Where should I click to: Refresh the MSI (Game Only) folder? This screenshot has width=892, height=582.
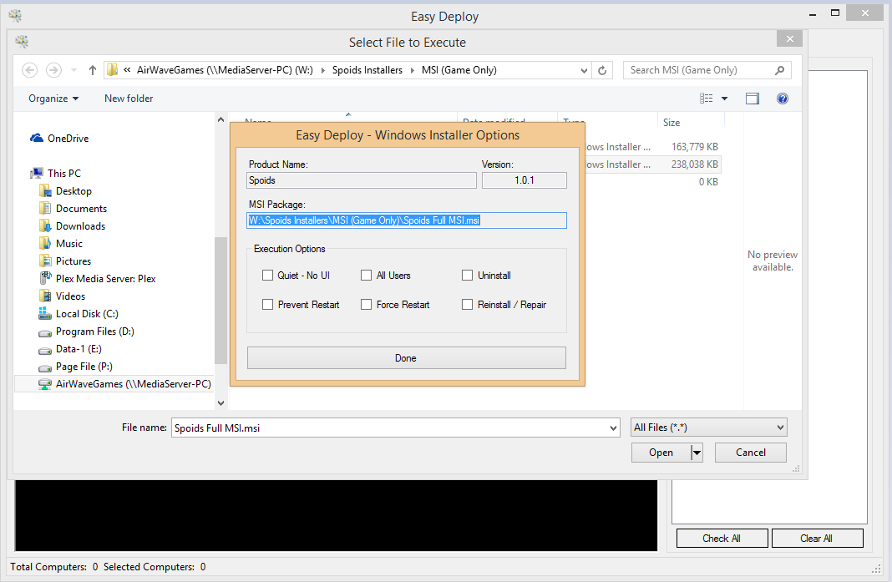(602, 70)
